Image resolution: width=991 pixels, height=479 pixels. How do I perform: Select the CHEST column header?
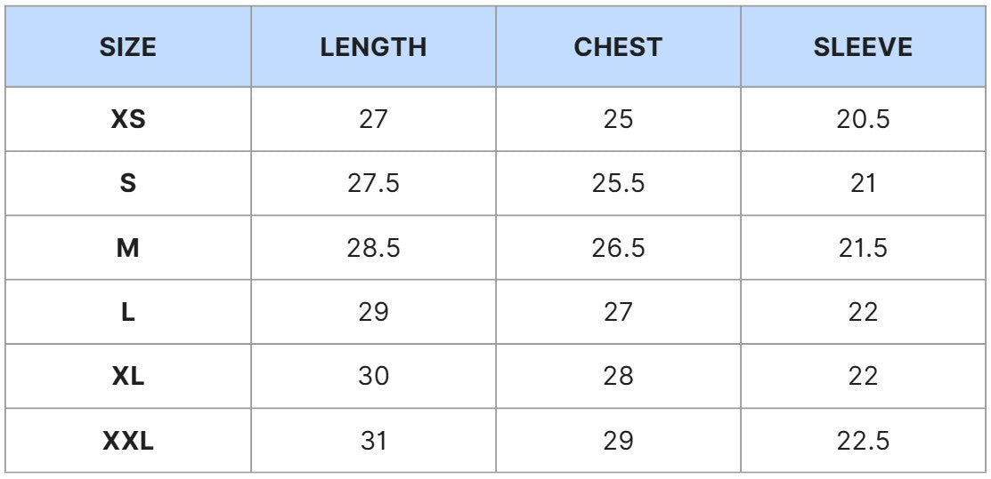click(617, 47)
